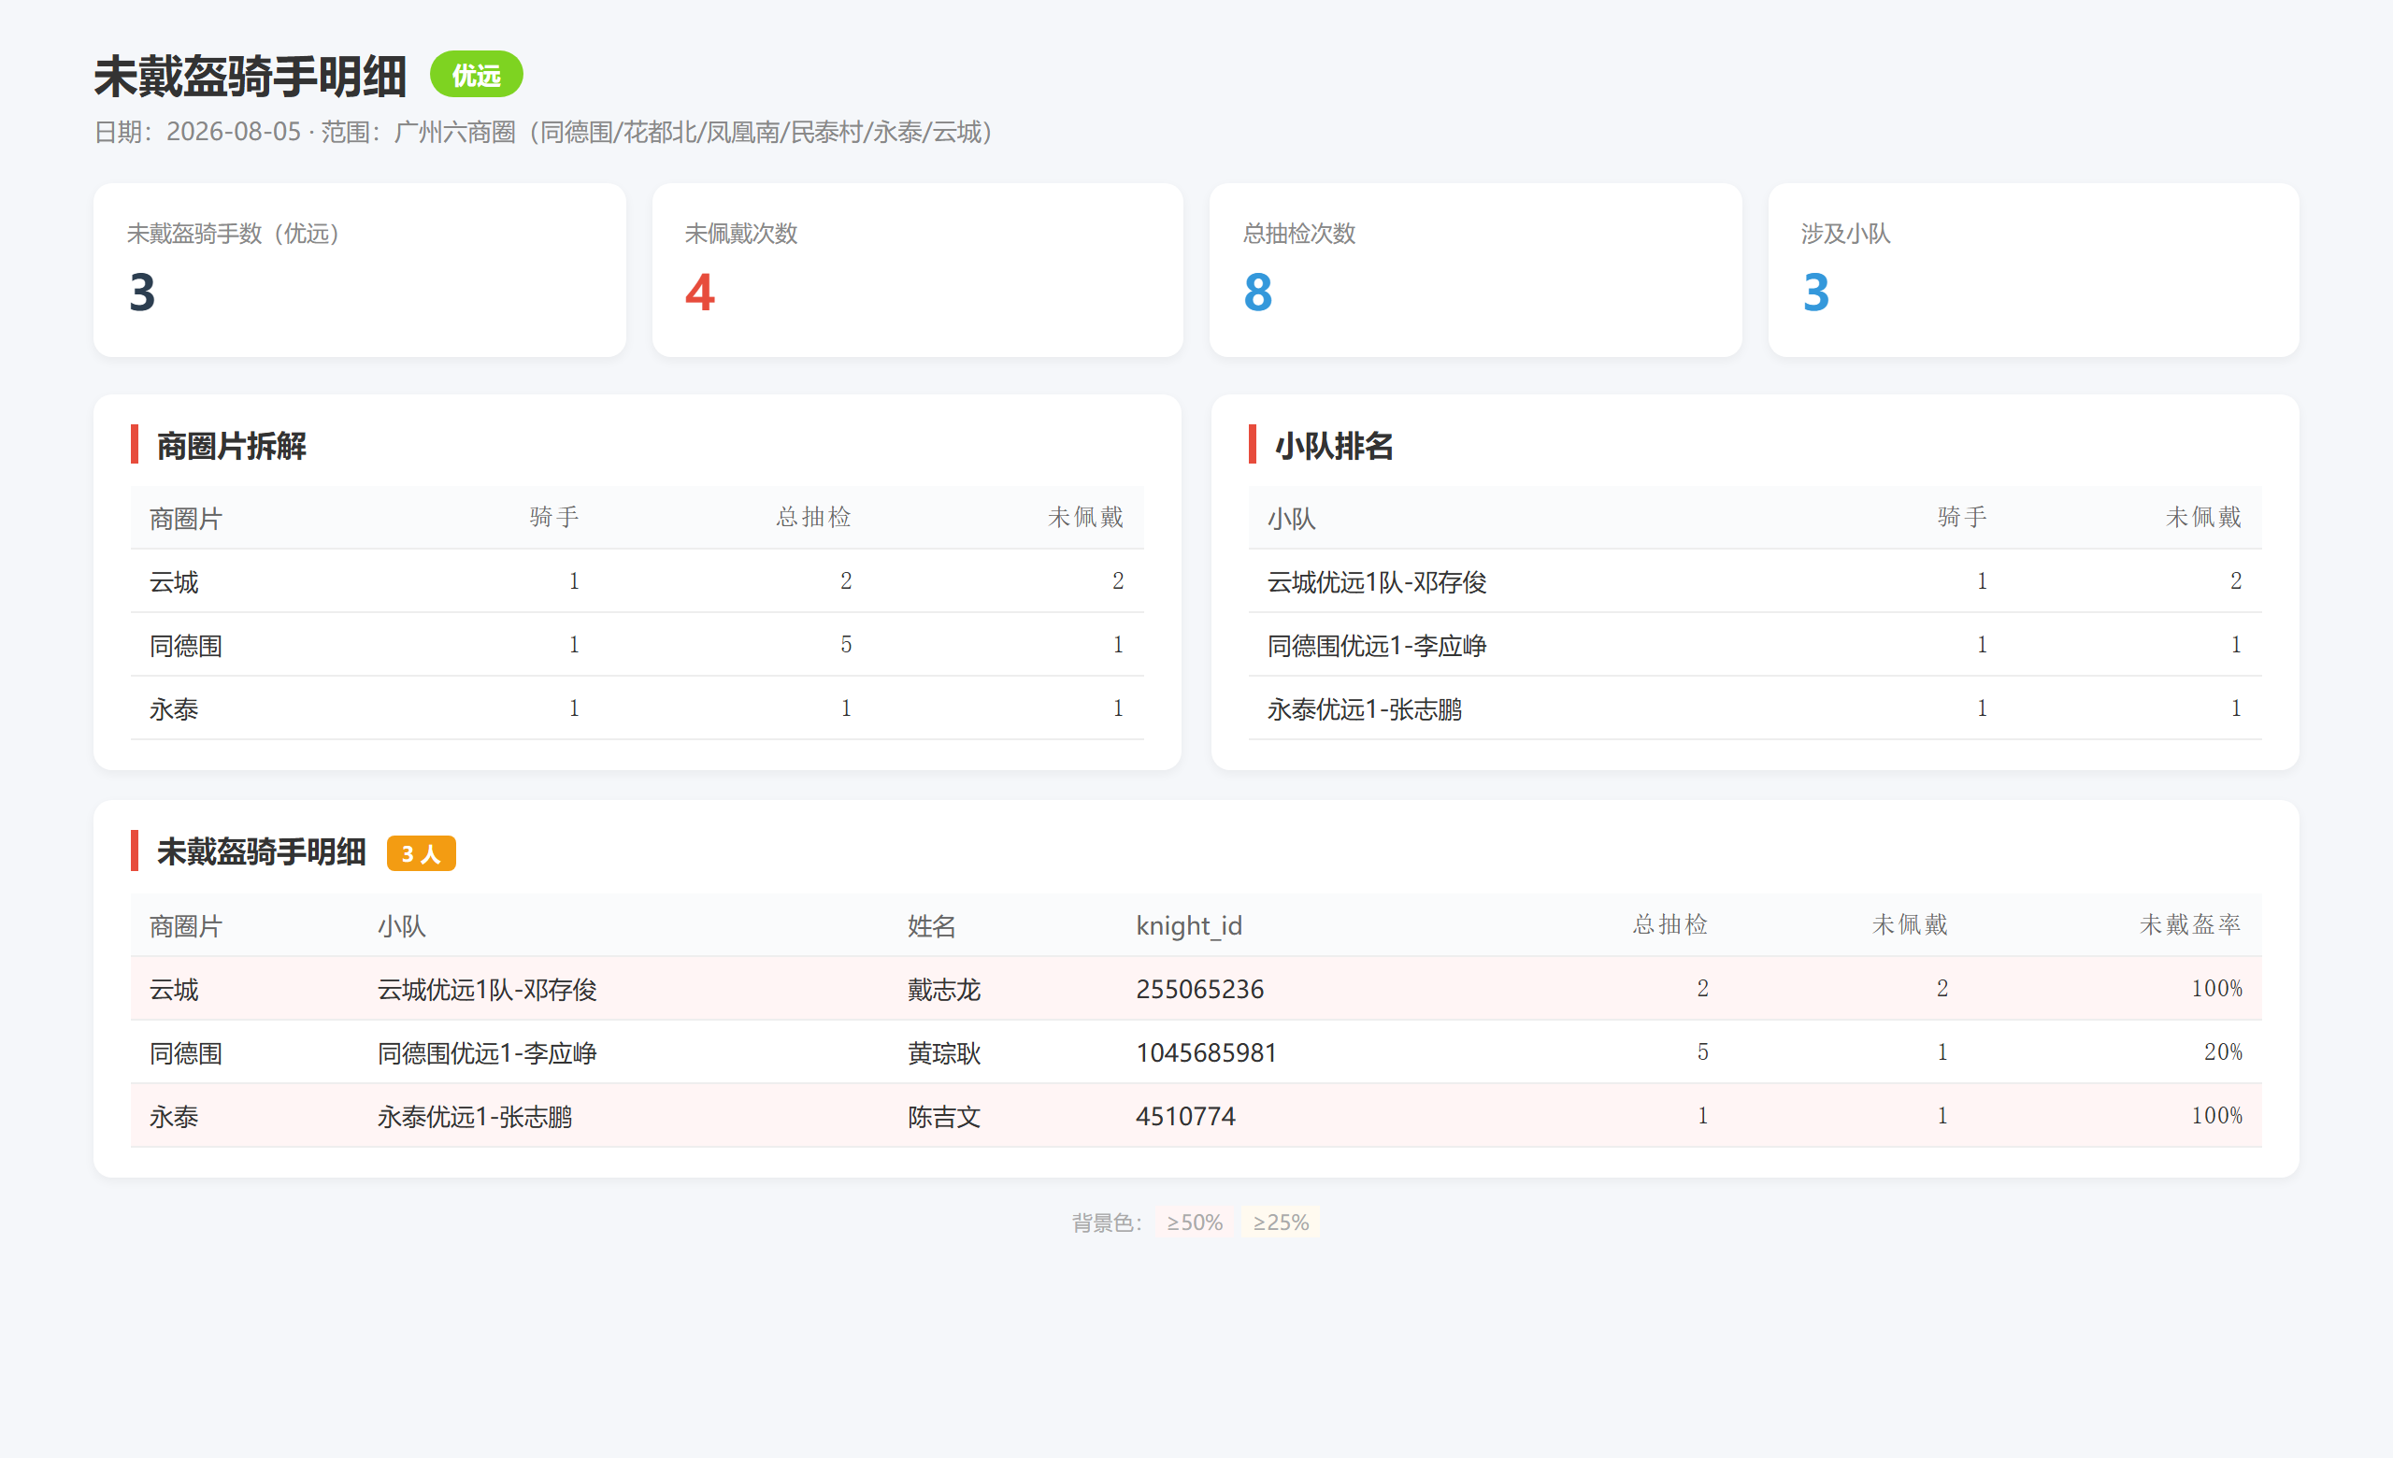
Task: Click 同德围 row in 商圈片拆解 table
Action: [x=638, y=645]
